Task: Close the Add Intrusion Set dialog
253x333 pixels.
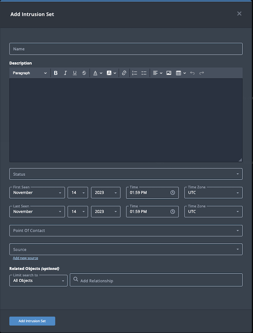Action: [239, 13]
